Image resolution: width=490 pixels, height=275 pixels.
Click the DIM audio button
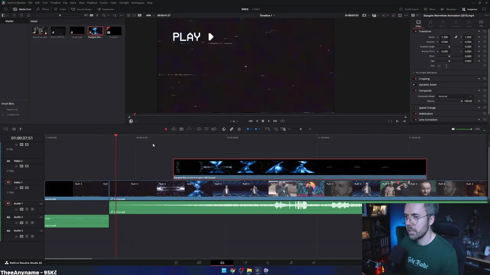(477, 129)
